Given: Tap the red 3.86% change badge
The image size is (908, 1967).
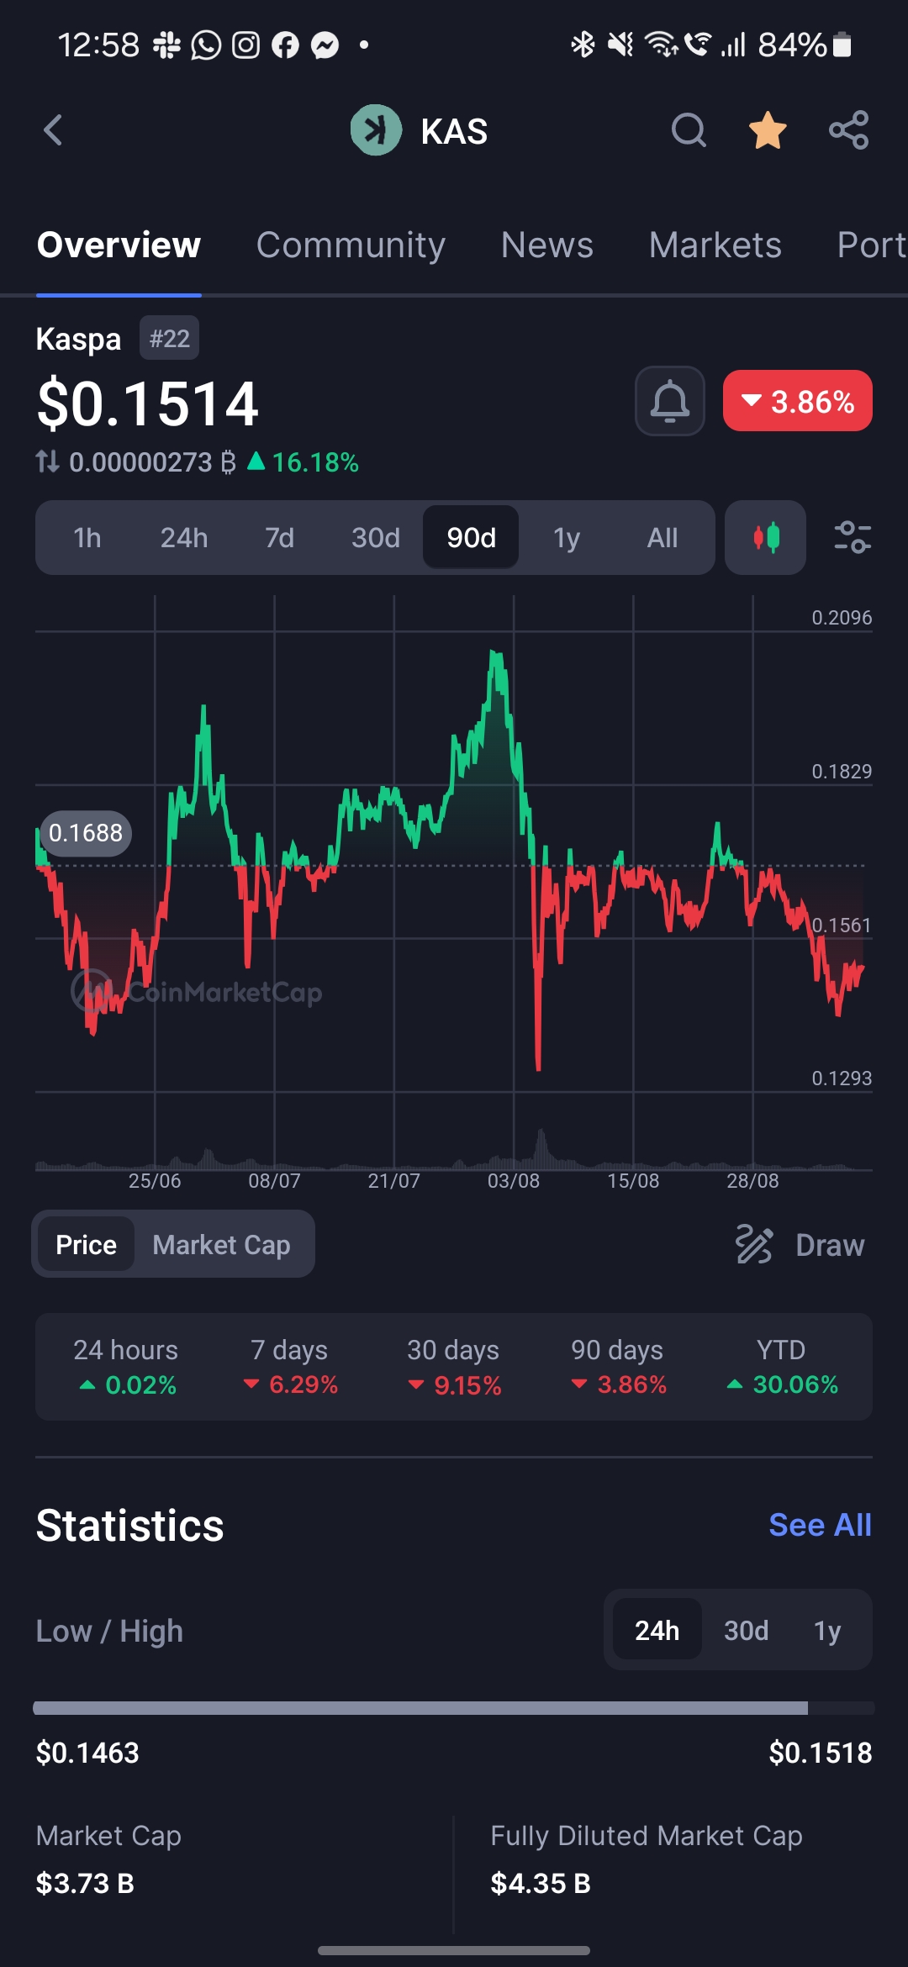Looking at the screenshot, I should tap(797, 401).
